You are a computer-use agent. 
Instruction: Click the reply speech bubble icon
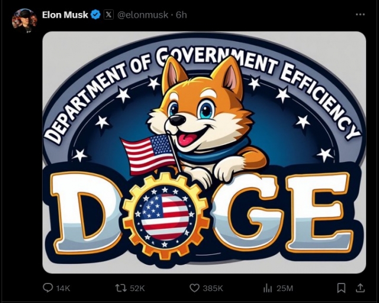47,288
